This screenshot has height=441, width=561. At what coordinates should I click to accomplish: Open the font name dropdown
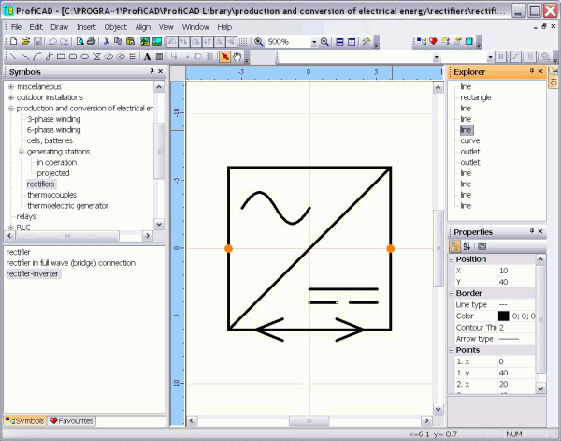(x=436, y=57)
